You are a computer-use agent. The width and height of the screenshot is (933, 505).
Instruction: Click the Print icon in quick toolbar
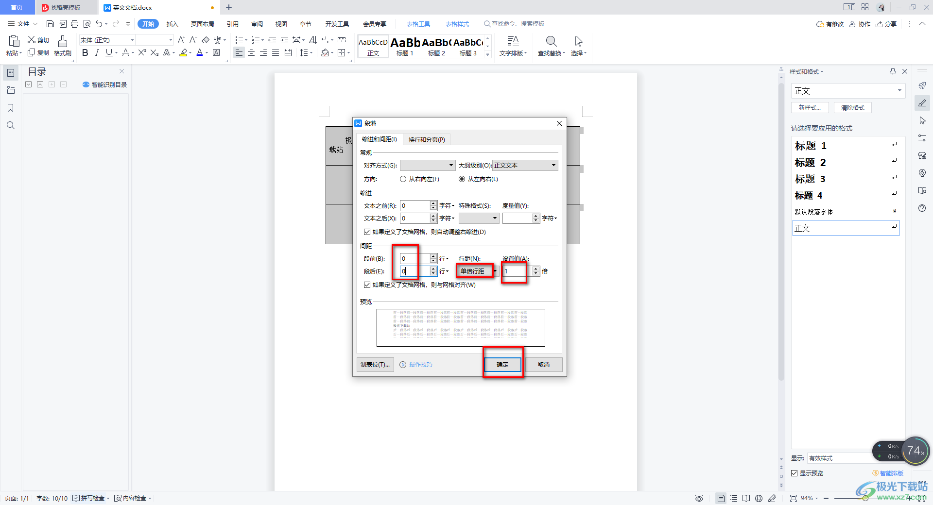coord(74,24)
